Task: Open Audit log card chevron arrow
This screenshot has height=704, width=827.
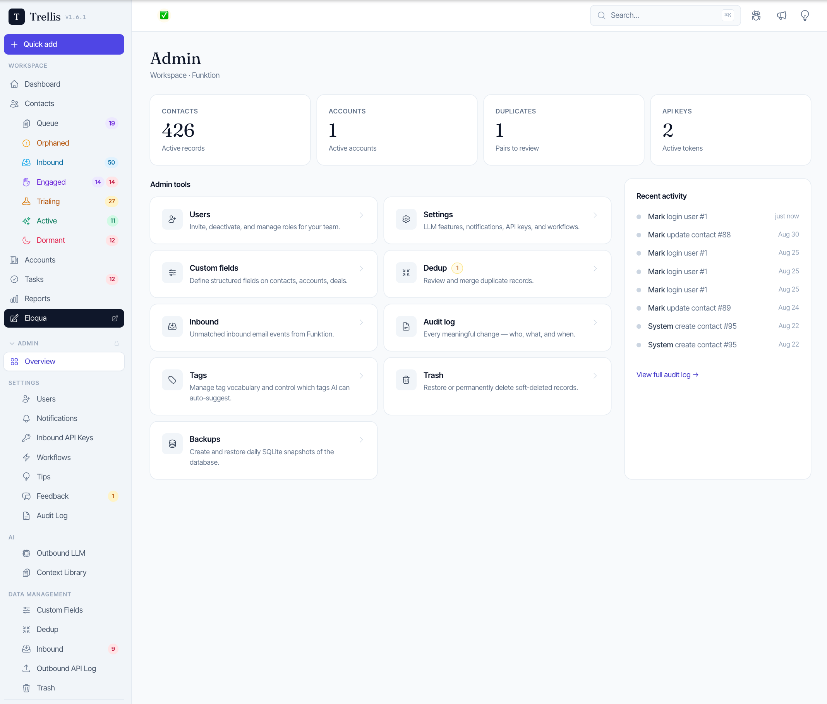Action: coord(595,323)
